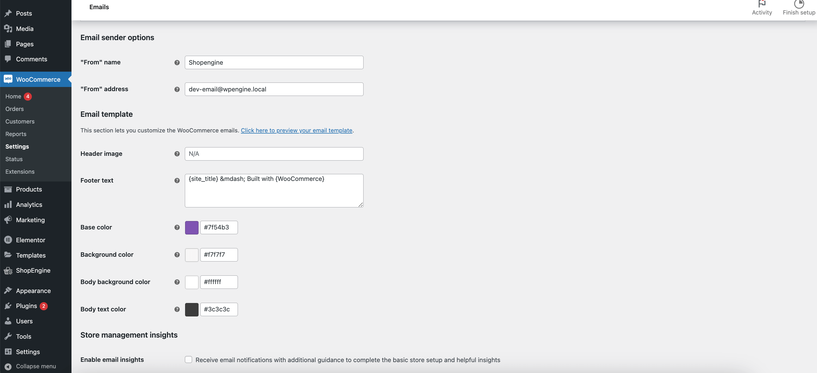The image size is (817, 373).
Task: Click the Elementor sidebar icon
Action: (8, 240)
